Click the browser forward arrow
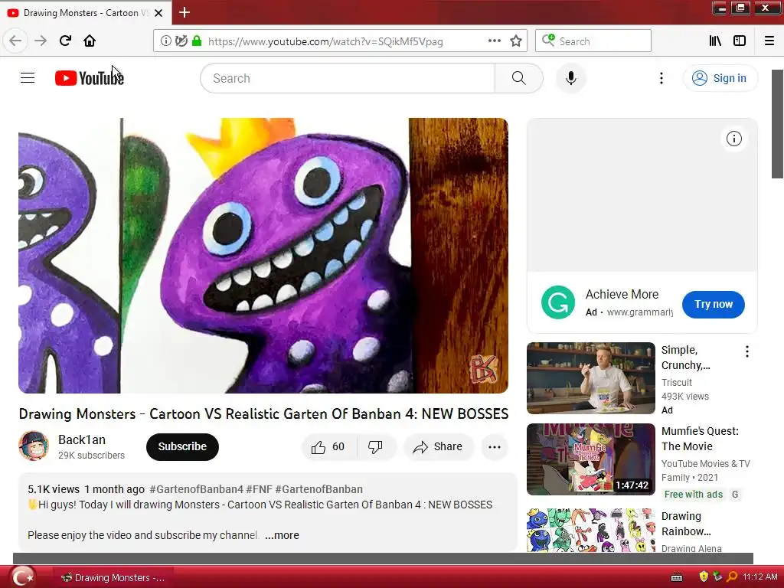The image size is (784, 588). (41, 41)
